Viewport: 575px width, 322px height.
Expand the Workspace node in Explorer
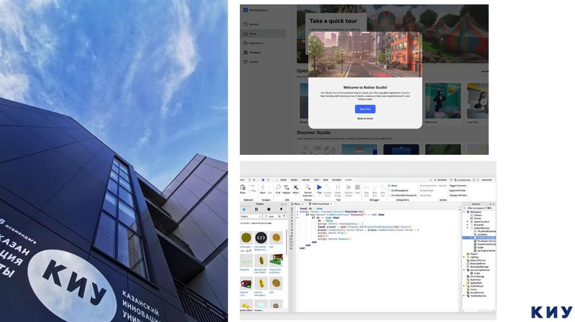pos(465,212)
